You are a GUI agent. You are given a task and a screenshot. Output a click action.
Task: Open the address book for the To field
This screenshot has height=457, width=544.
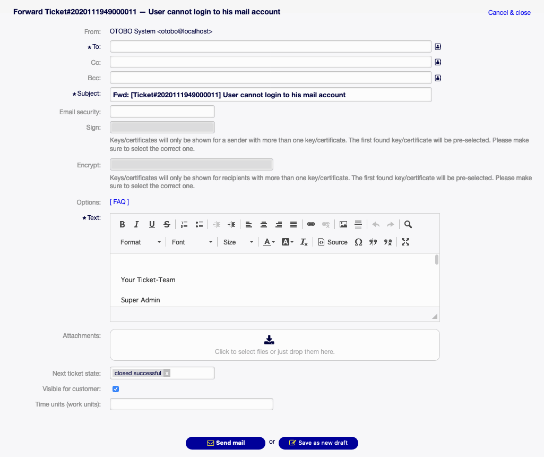[x=437, y=47]
